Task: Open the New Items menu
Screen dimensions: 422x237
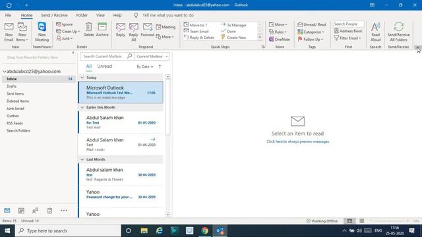Action: (22, 32)
